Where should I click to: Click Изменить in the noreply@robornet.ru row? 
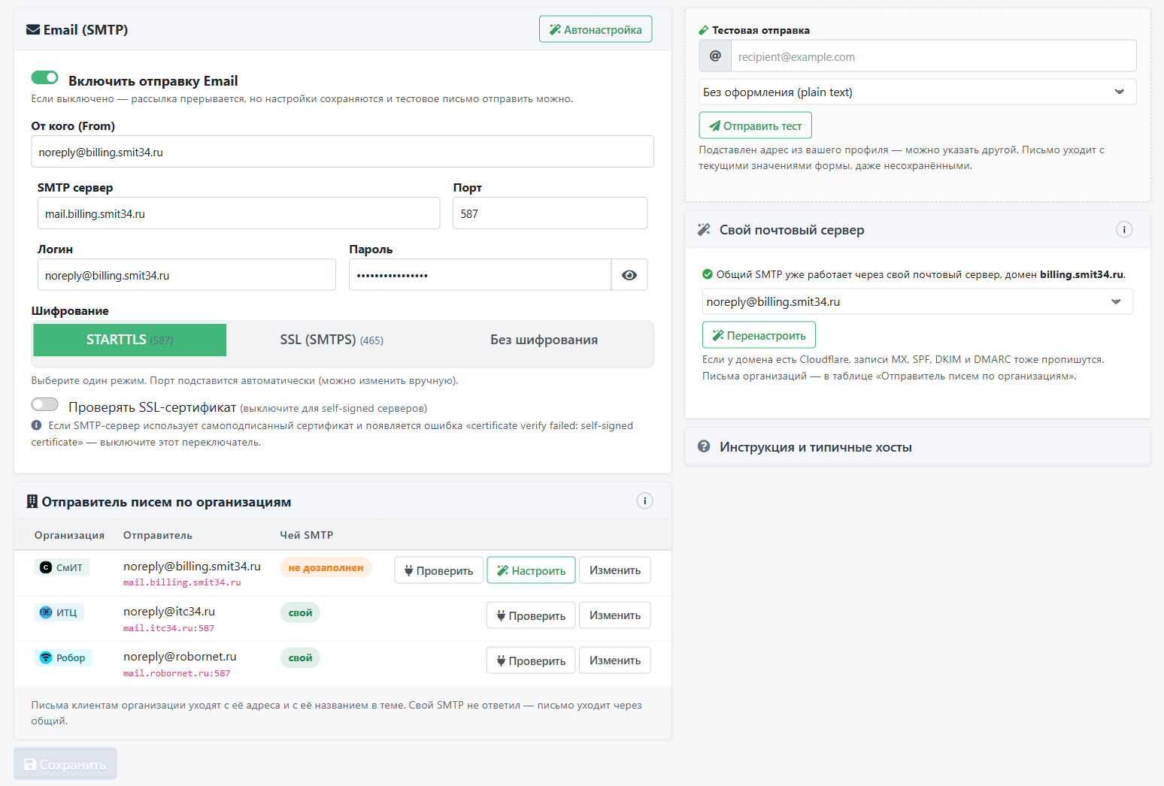pyautogui.click(x=615, y=661)
